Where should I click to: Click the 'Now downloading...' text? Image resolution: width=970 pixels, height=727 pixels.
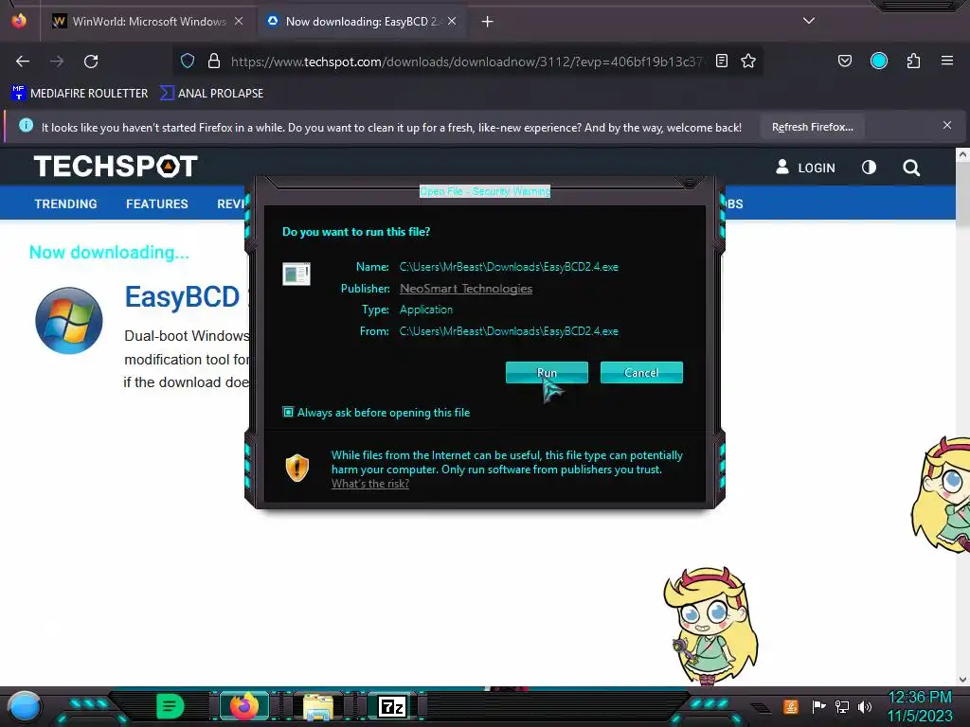(x=110, y=252)
